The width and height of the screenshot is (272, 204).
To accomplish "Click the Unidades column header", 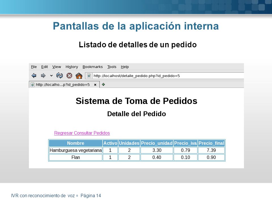I will pyautogui.click(x=129, y=143).
